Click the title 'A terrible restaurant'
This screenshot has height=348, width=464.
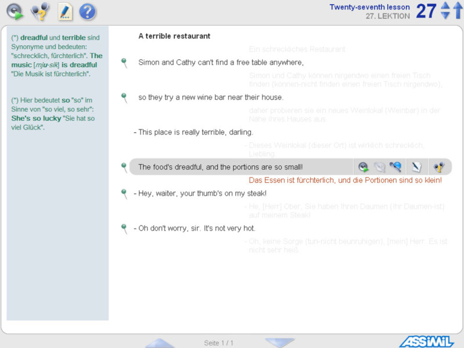[x=174, y=36]
